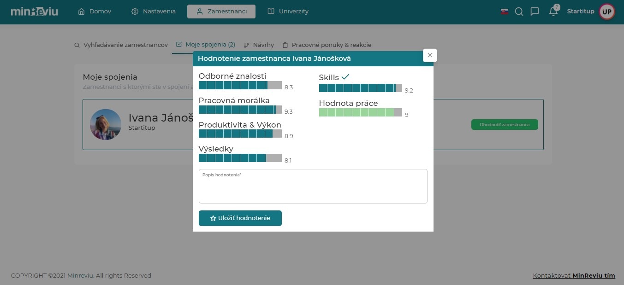Close the employee rating dialog
The height and width of the screenshot is (285, 624).
click(x=430, y=55)
